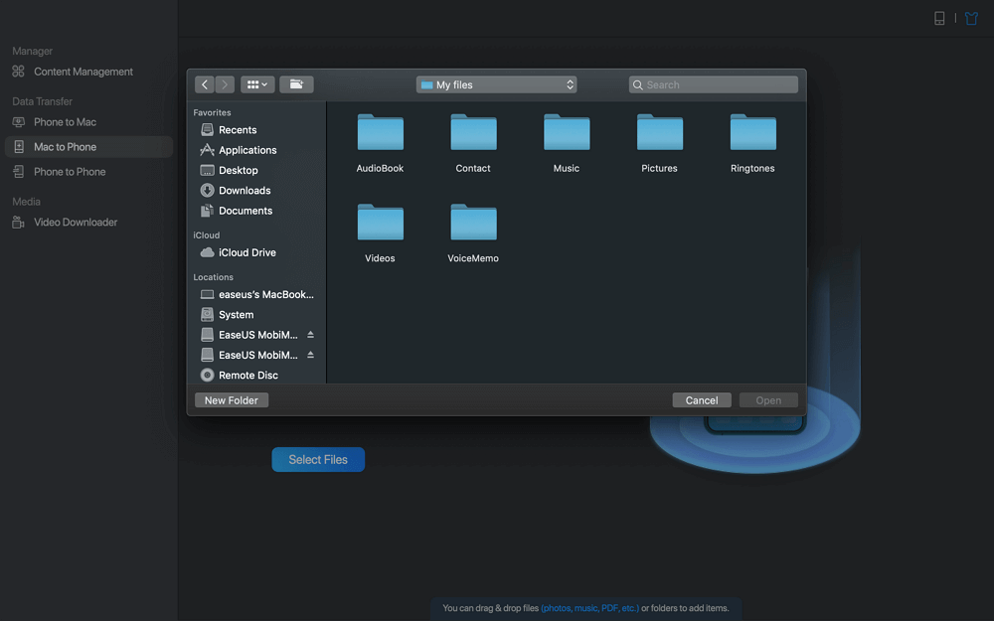Eject the first EaseUS MobiMover volume
The height and width of the screenshot is (621, 994).
[x=310, y=335]
